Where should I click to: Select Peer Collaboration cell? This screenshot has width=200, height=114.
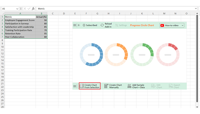click(20, 37)
